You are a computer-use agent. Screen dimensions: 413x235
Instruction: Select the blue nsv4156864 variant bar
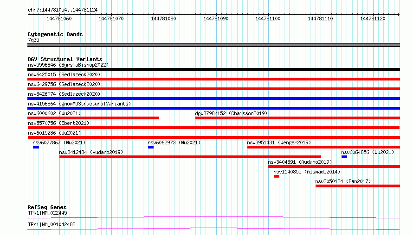213,108
